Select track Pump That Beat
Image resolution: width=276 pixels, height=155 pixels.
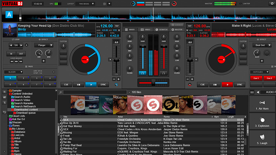(x=152, y=145)
